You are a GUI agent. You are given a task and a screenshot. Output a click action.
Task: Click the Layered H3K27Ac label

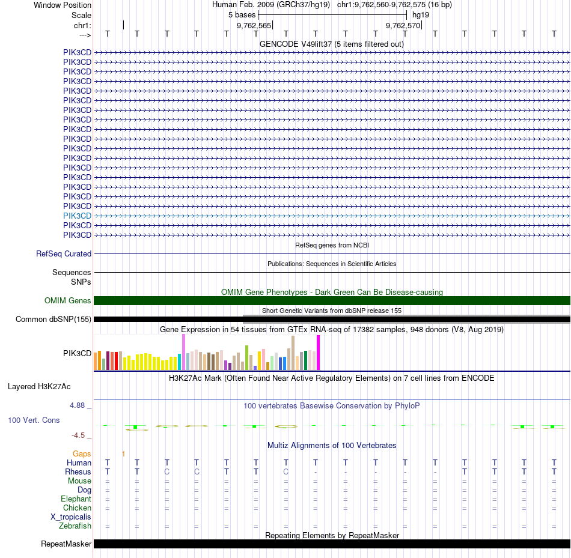(x=39, y=387)
